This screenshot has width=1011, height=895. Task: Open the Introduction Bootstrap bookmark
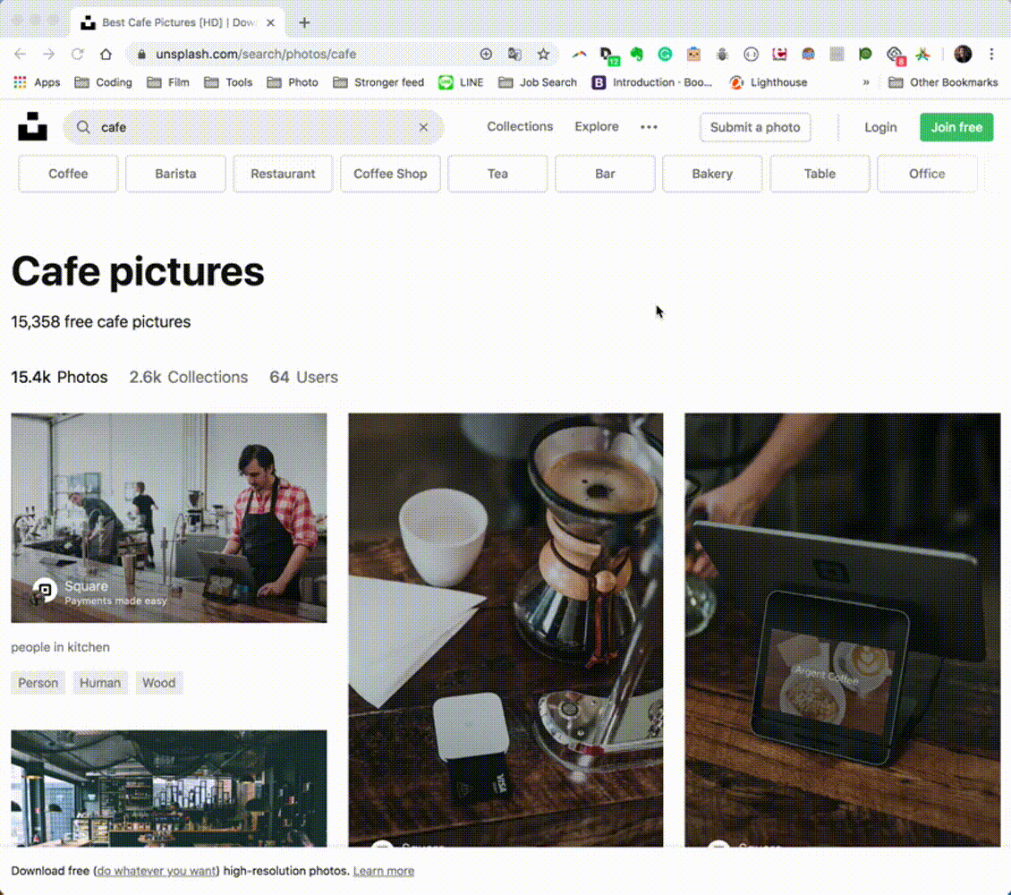(x=652, y=82)
